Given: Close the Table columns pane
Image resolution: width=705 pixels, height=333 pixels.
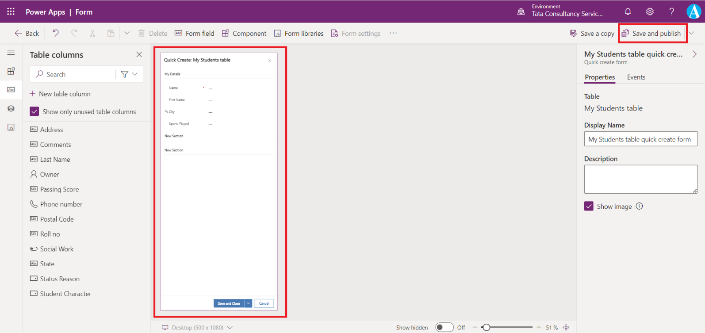Looking at the screenshot, I should click(139, 54).
